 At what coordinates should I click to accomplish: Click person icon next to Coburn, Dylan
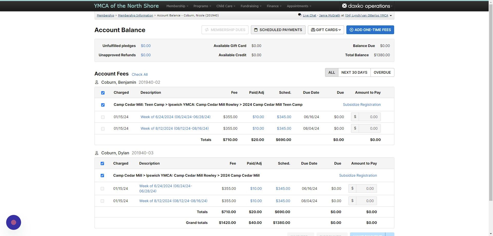(97, 153)
